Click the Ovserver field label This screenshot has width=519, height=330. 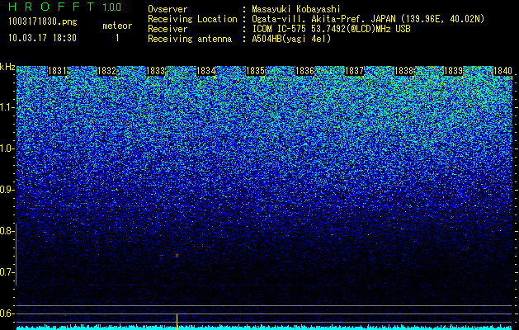[x=167, y=9]
